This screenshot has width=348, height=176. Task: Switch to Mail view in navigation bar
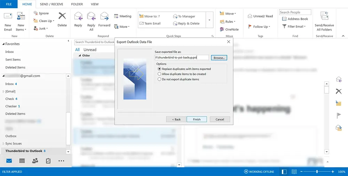pos(9,161)
